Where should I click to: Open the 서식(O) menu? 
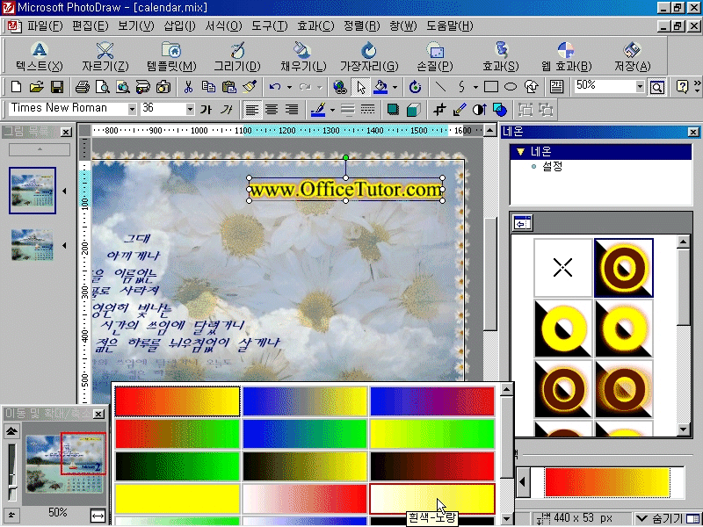pyautogui.click(x=223, y=26)
